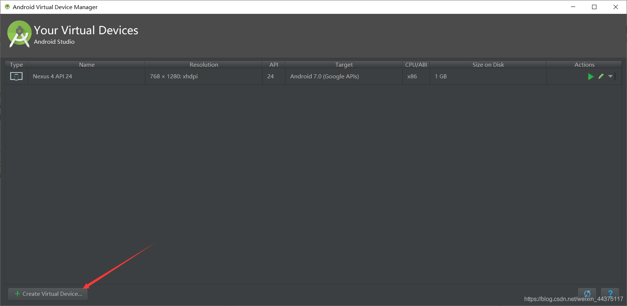Launch the Nexus 4 API 24 emulator
This screenshot has height=306, width=627.
tap(591, 76)
